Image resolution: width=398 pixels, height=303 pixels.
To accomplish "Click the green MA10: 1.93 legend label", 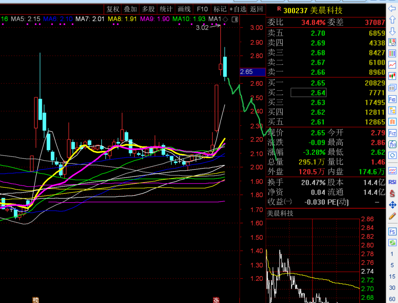I will (x=189, y=19).
